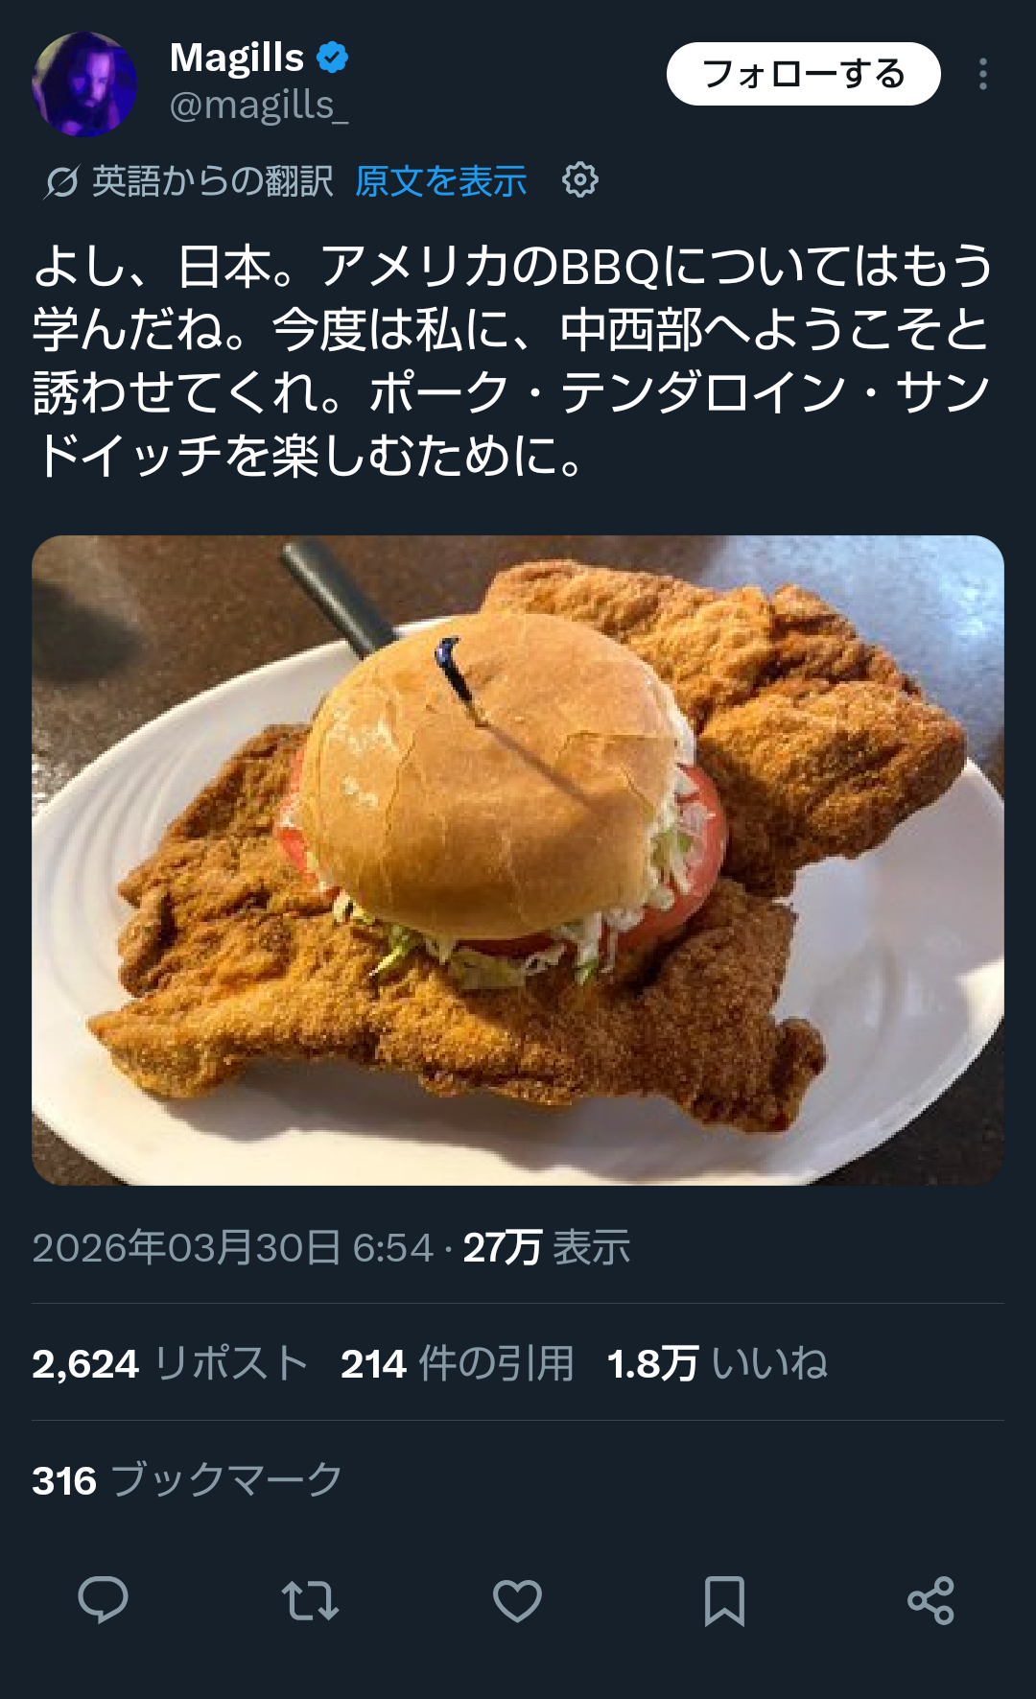The image size is (1036, 1699).
Task: Tap the @magills_ handle
Action: (259, 105)
